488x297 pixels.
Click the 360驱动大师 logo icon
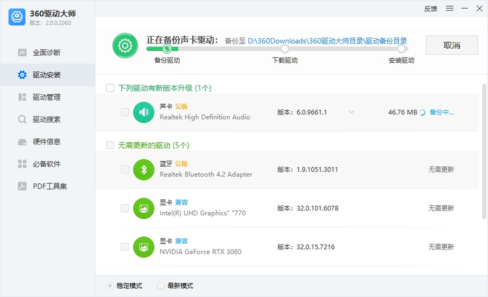pyautogui.click(x=16, y=17)
